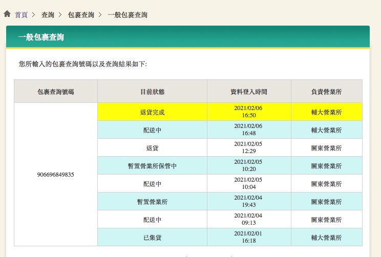Image resolution: width=381 pixels, height=257 pixels.
Task: Click the 2021/02/04 19:43 time cell
Action: pos(249,202)
